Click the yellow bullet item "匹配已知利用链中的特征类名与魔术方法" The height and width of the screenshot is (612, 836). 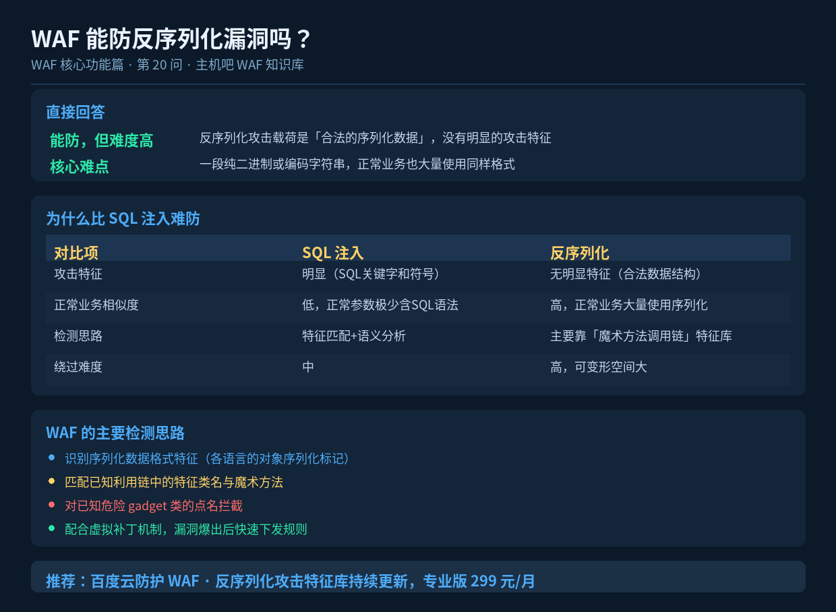(174, 482)
